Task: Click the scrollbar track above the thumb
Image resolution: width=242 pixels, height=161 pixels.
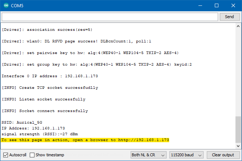Action: coord(238,73)
